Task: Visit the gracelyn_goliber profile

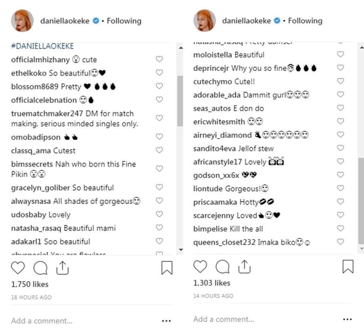Action: click(40, 188)
